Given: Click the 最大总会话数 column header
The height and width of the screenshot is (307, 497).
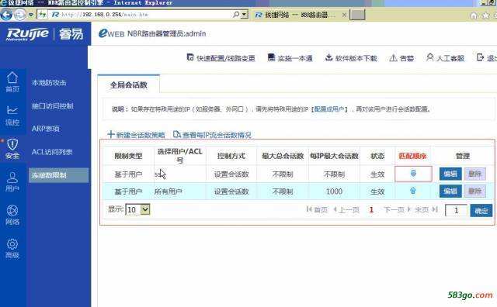Looking at the screenshot, I should click(x=283, y=156).
